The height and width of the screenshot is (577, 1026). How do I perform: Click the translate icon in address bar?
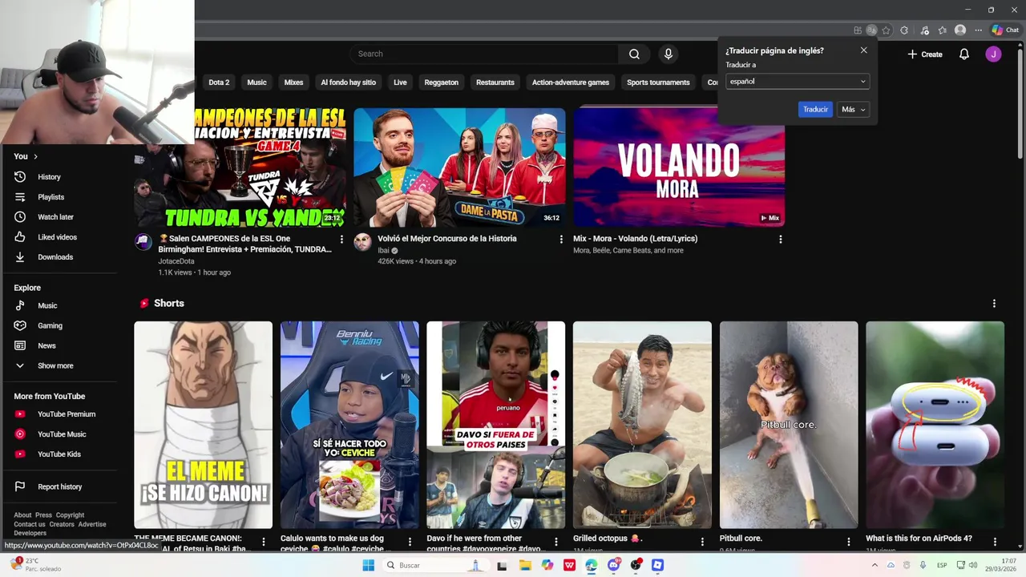871,30
